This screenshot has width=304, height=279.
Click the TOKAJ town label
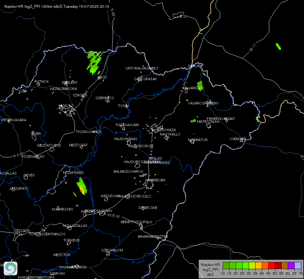124,106
